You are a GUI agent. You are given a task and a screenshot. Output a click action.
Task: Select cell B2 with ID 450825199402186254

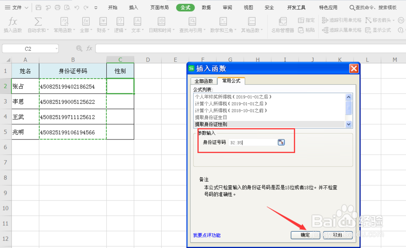[x=73, y=86]
